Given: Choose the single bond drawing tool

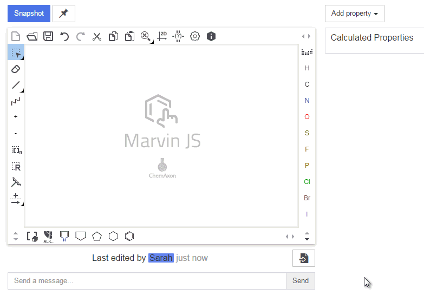Looking at the screenshot, I should (x=16, y=85).
